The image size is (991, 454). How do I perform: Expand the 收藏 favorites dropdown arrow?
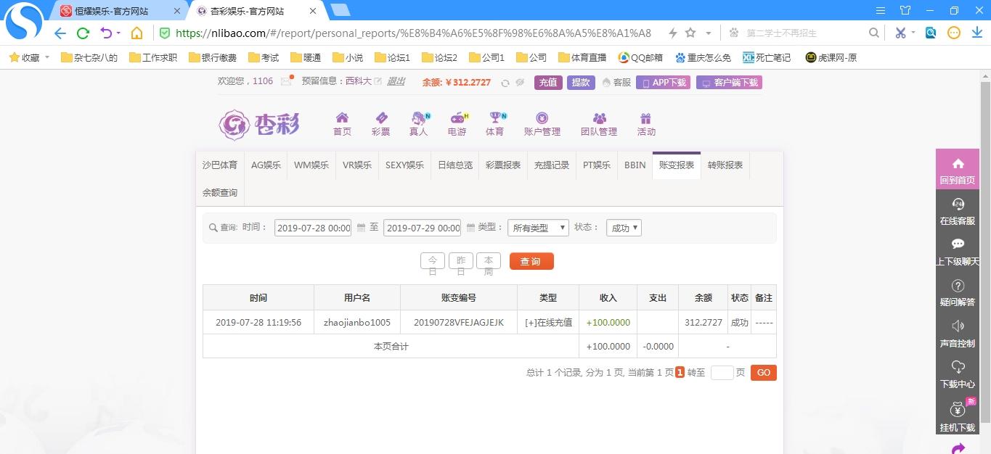pyautogui.click(x=47, y=57)
